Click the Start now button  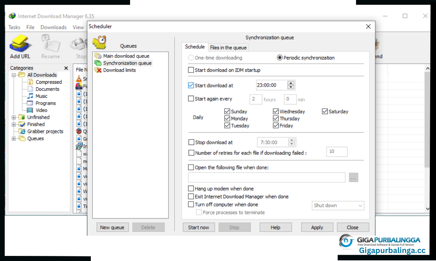click(x=199, y=227)
